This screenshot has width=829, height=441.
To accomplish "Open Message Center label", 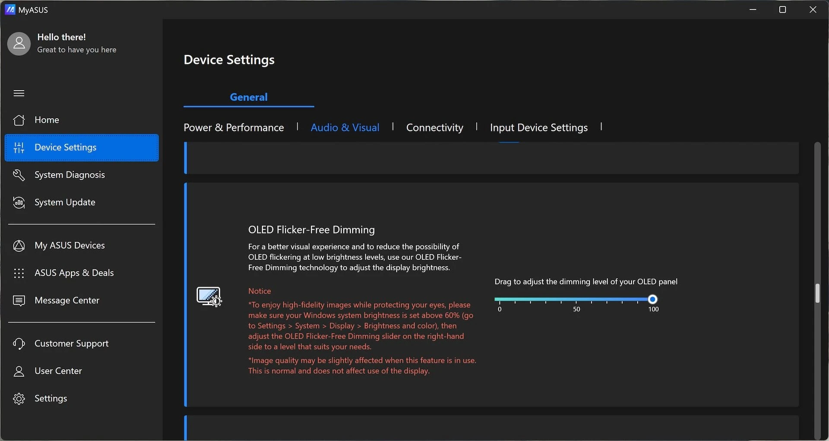I will (67, 300).
